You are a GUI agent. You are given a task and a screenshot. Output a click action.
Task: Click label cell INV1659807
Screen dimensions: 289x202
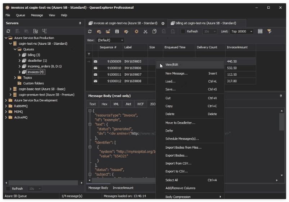pyautogui.click(x=135, y=74)
